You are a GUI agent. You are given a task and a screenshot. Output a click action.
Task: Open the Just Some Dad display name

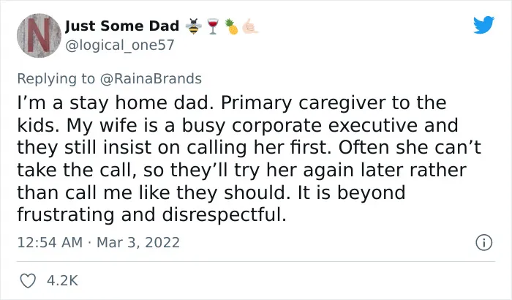click(122, 26)
